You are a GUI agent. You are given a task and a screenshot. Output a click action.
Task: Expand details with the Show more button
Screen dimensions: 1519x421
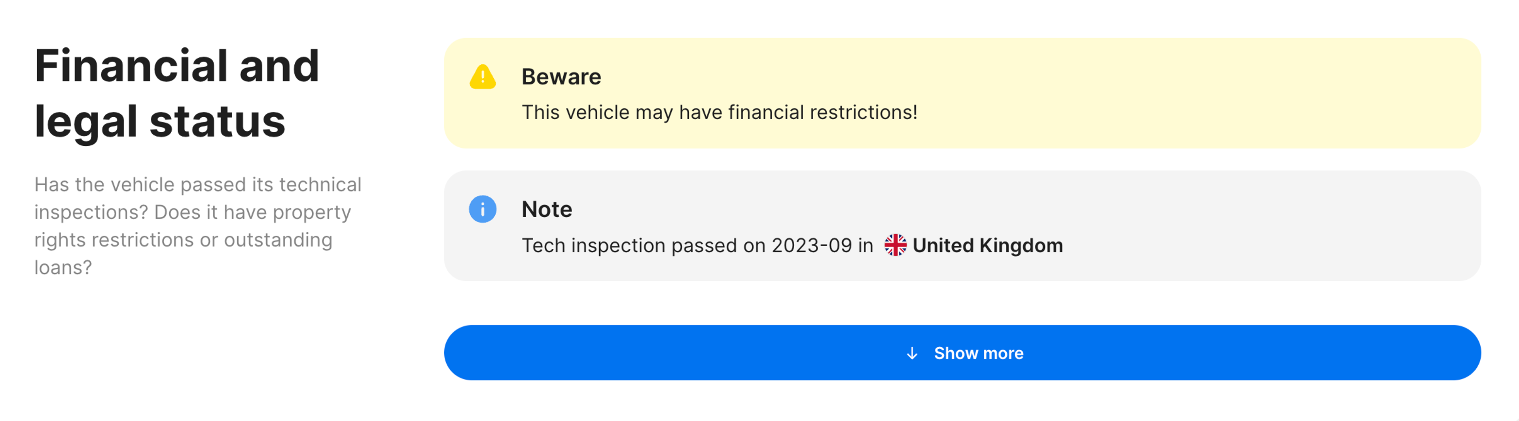[962, 353]
